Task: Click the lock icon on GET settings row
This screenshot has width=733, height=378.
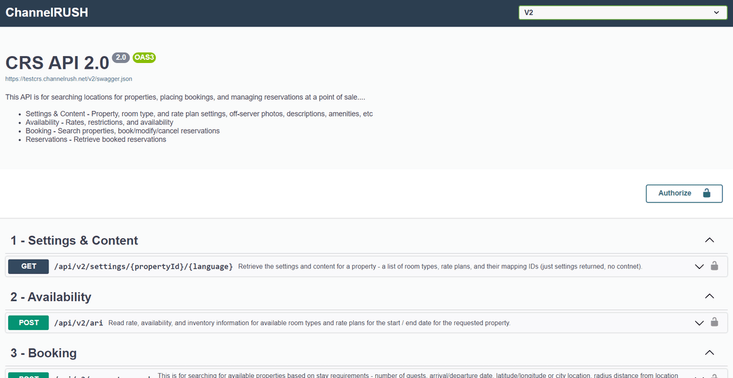Action: tap(714, 266)
